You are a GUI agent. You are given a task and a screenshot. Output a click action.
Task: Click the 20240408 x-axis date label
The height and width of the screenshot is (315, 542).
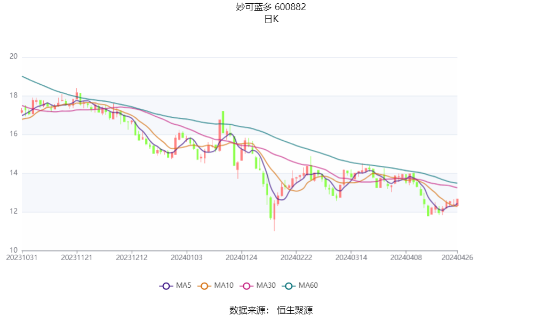pos(406,257)
